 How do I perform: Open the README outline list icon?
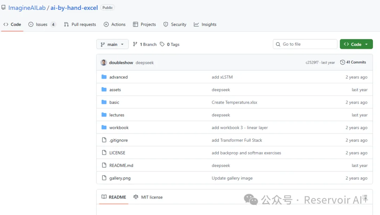coord(365,197)
